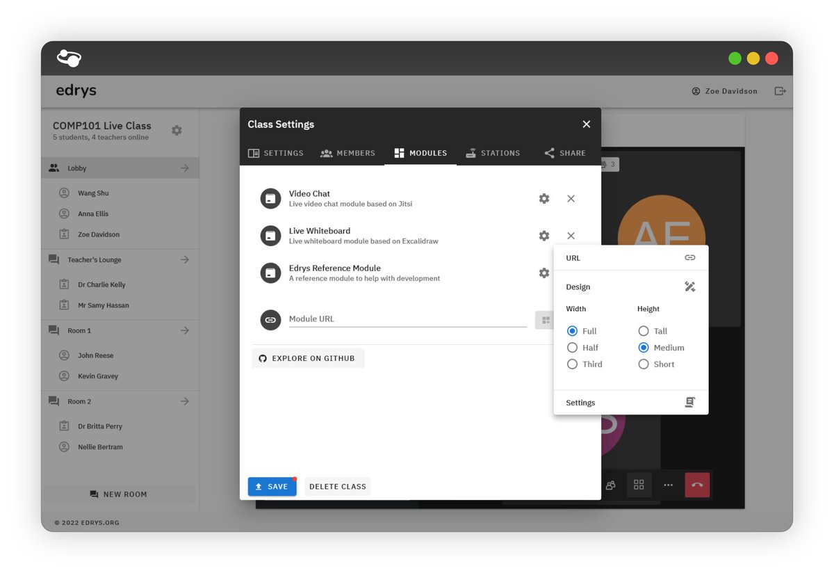Switch to the Stations tab
Screen dimensions: 834x573
tap(493, 153)
